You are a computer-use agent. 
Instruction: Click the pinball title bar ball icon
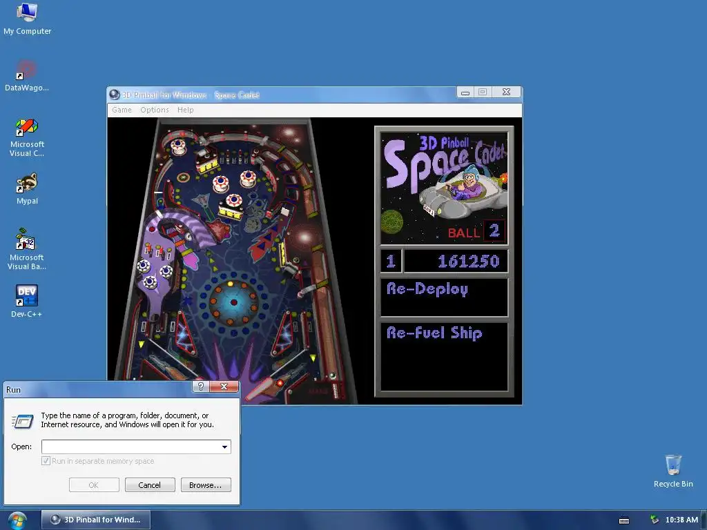(x=115, y=94)
